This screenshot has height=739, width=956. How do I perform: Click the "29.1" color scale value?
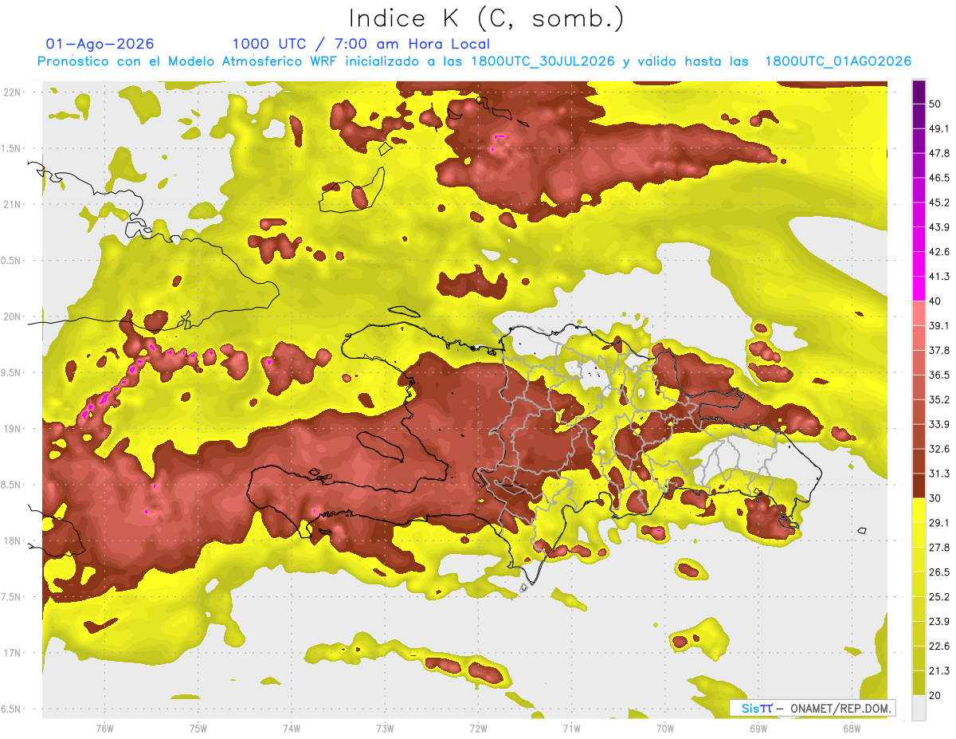[x=939, y=522]
